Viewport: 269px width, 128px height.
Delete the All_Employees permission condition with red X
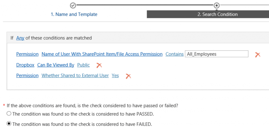(x=258, y=55)
